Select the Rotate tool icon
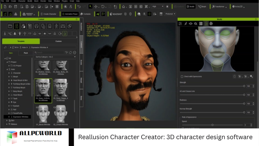Screen dimensions: 259x146 103,7
